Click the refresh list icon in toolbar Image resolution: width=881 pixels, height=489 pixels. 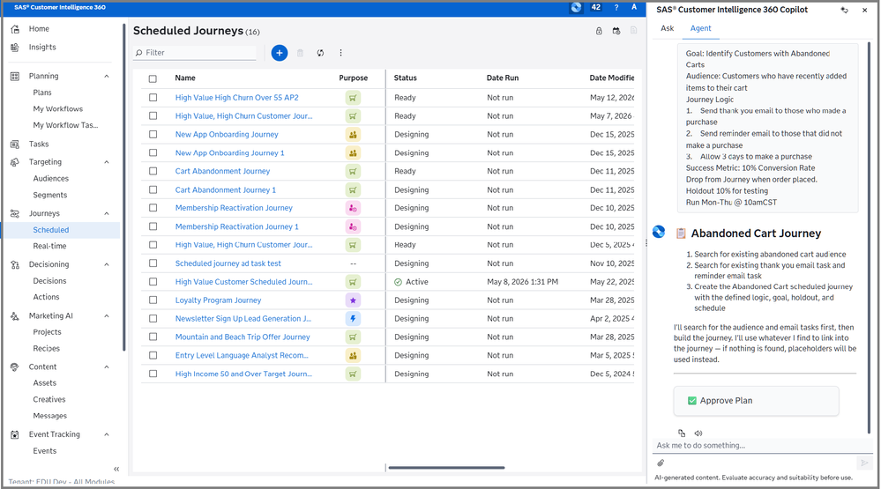point(320,53)
